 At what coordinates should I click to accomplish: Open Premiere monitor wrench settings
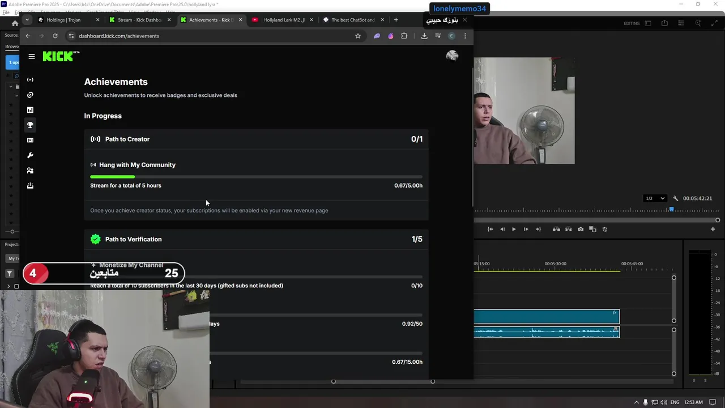[675, 198]
